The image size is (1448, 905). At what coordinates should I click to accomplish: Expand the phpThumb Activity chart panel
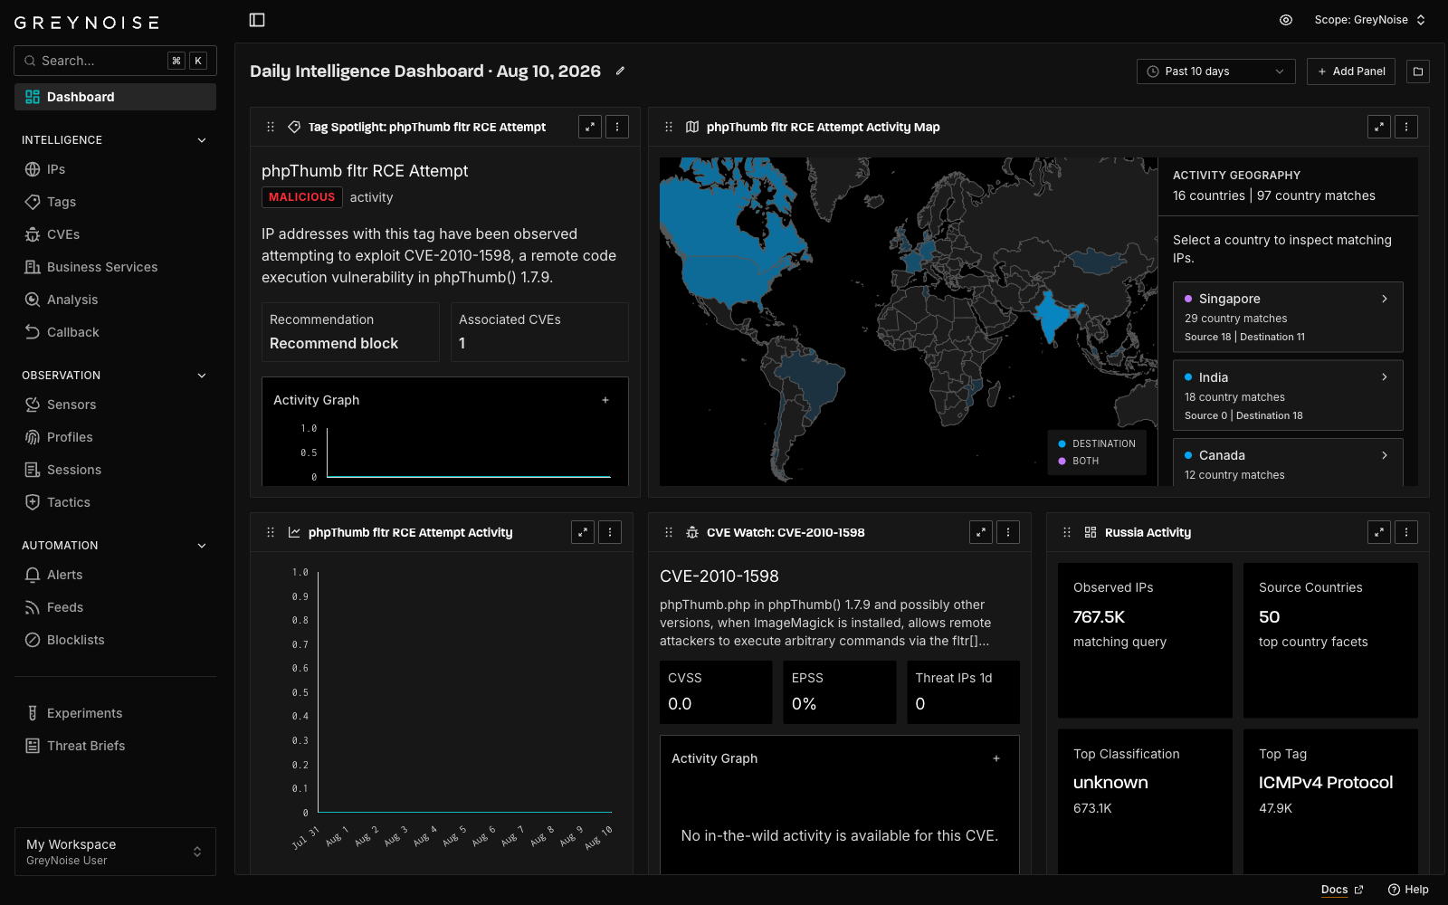point(583,533)
